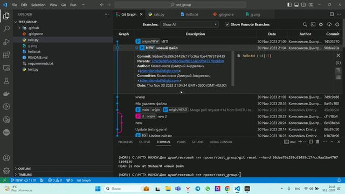Open Run and Debug view
The image size is (345, 194).
point(6,42)
